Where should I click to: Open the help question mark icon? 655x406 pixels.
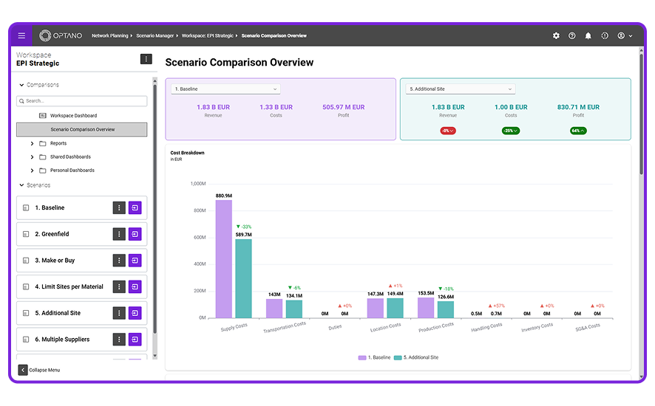pyautogui.click(x=572, y=36)
